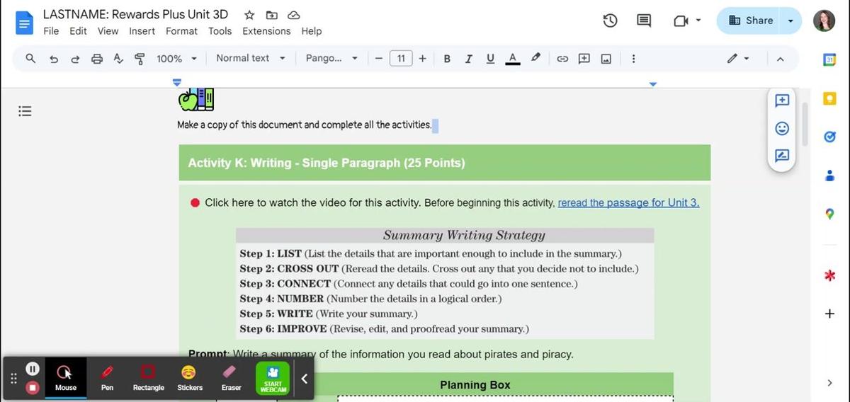Image resolution: width=850 pixels, height=402 pixels.
Task: Suggest edits from the margin button
Action: [x=782, y=156]
